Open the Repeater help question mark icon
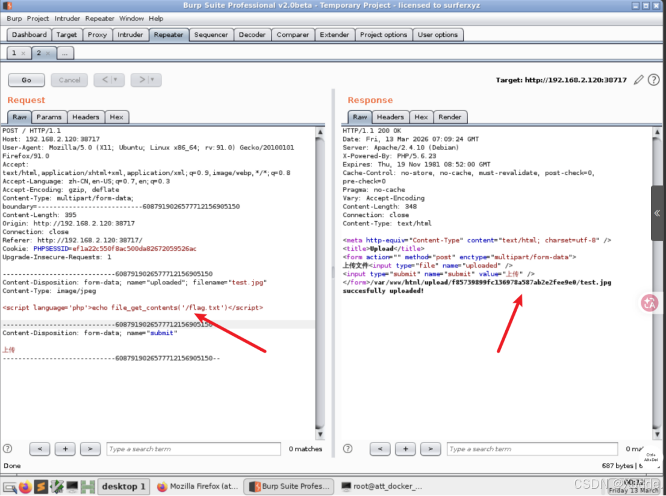 pos(654,80)
